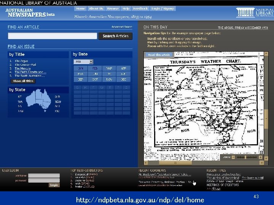Select the FEB month cell
This screenshot has width=274, height=205.
(95, 68)
